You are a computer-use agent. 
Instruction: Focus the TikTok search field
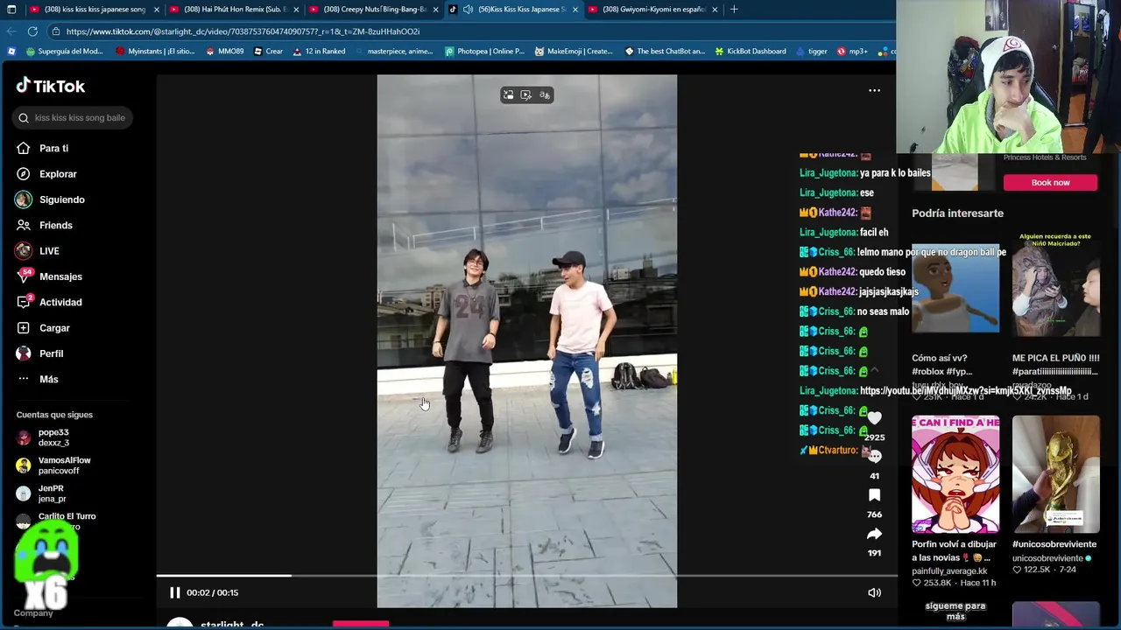coord(73,117)
